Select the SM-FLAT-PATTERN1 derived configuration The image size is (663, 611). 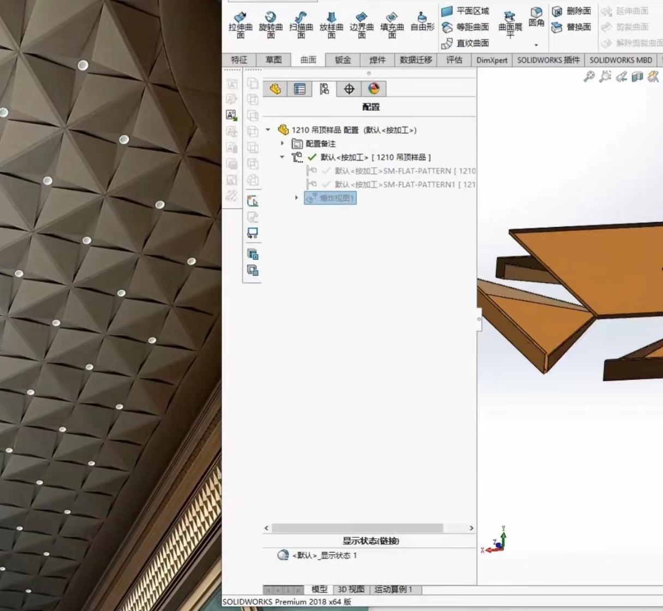click(391, 185)
